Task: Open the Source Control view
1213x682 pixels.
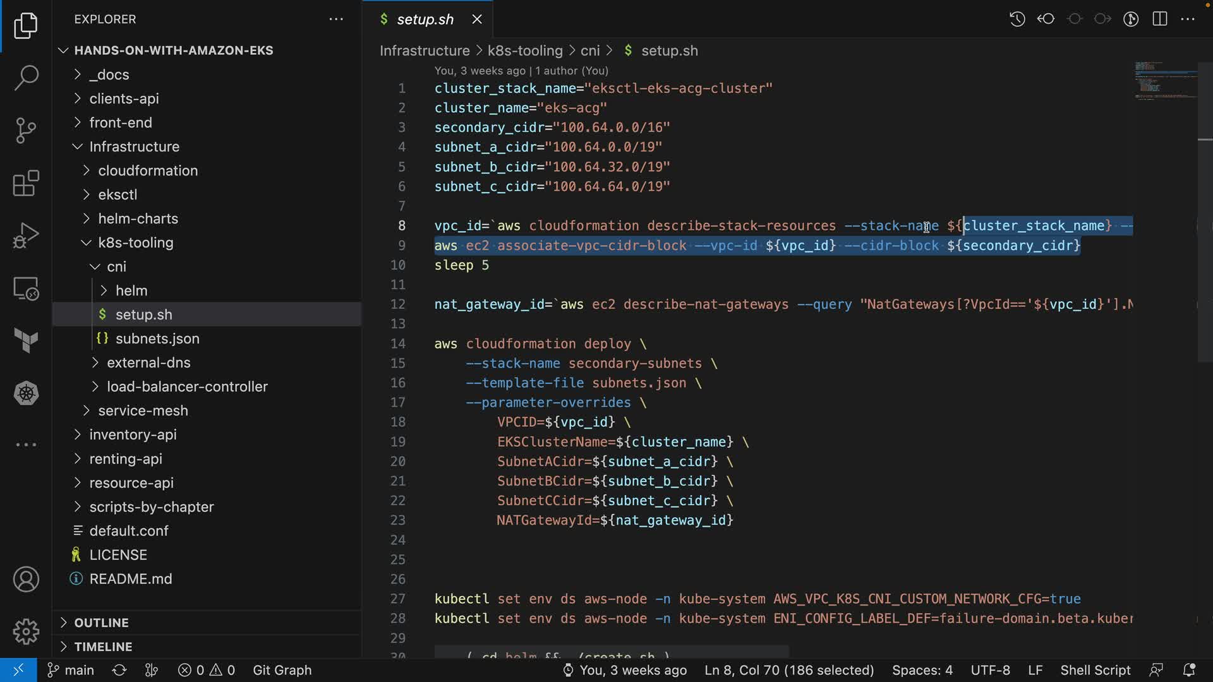Action: [x=26, y=131]
